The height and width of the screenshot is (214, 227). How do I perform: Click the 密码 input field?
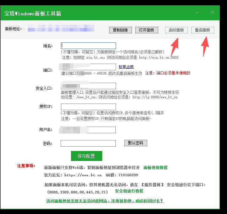click(88, 143)
